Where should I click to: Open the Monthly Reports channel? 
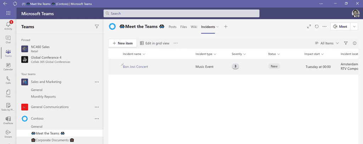43,97
